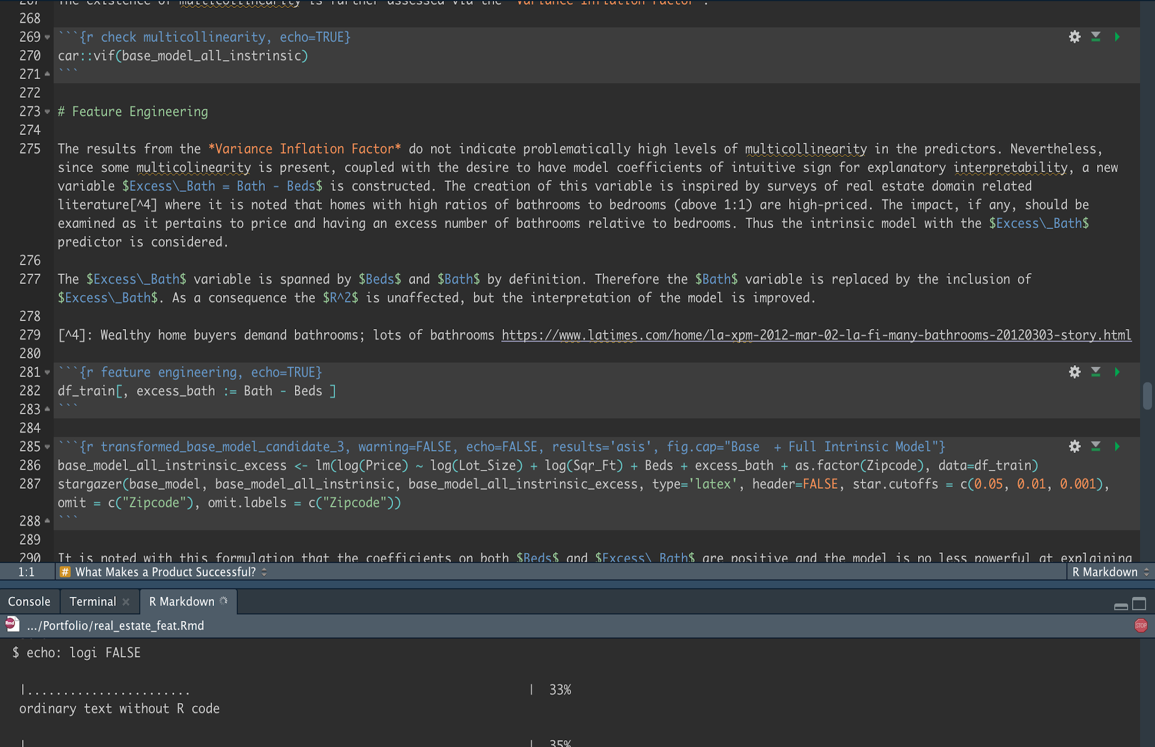
Task: Switch to the Terminal tab
Action: click(93, 602)
